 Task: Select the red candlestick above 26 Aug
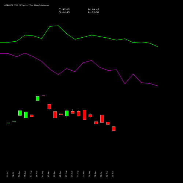pyautogui.click(x=79, y=113)
